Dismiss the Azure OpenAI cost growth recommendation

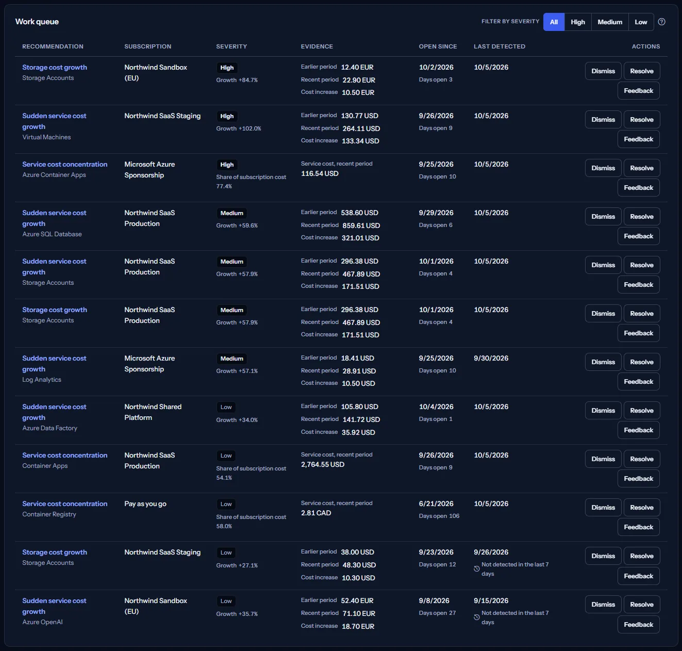[x=603, y=605]
